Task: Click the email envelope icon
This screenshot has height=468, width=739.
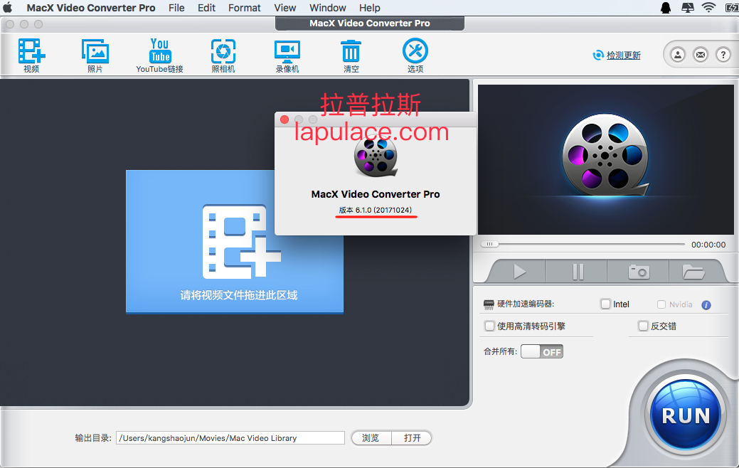Action: 701,55
